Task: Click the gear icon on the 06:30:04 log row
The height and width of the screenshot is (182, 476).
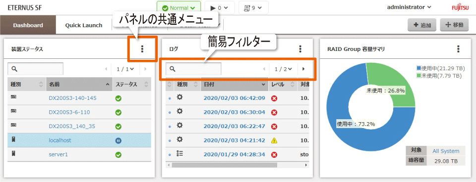Action: pyautogui.click(x=180, y=112)
